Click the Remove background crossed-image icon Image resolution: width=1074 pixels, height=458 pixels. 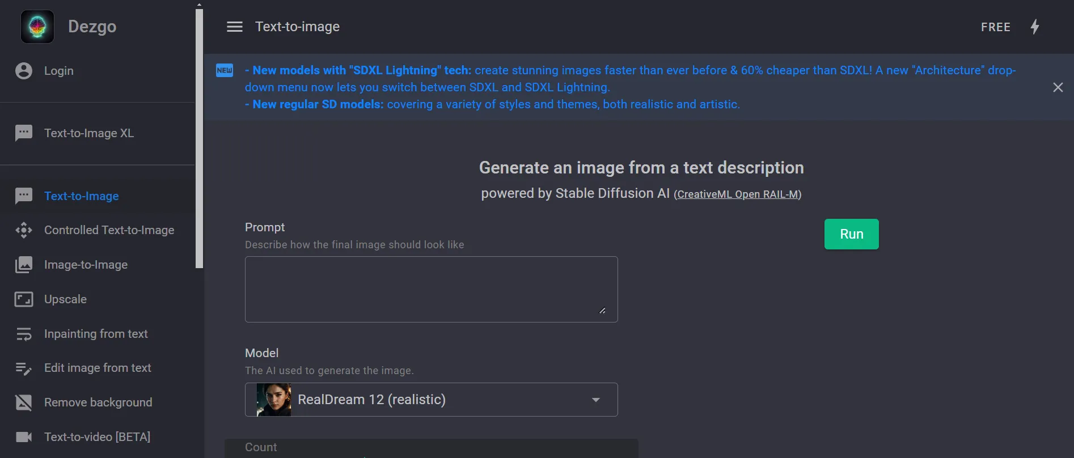24,402
